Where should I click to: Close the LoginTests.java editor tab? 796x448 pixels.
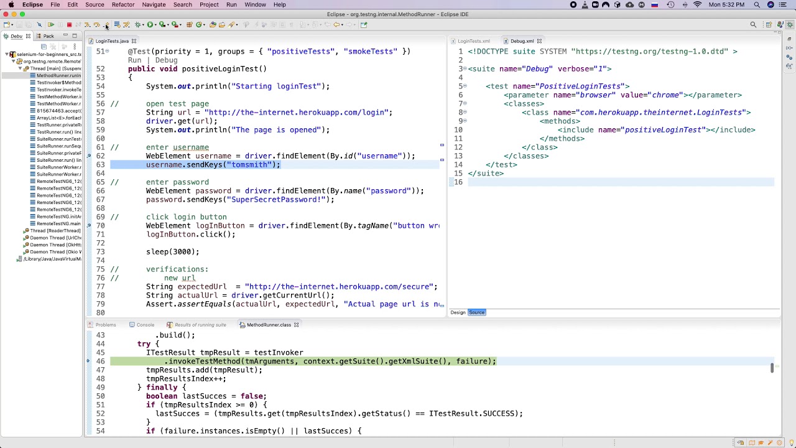[133, 41]
